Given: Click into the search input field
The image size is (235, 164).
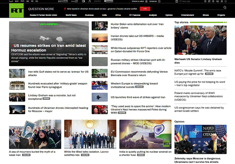Looking at the screenshot, I should 202,7.
